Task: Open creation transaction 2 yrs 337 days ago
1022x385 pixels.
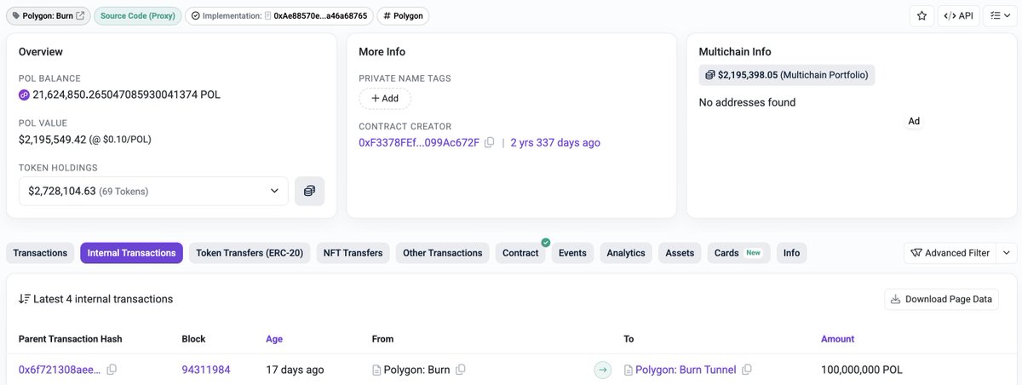Action: [555, 142]
